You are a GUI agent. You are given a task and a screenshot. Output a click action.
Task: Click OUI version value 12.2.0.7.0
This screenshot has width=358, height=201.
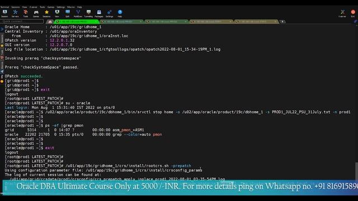click(61, 45)
